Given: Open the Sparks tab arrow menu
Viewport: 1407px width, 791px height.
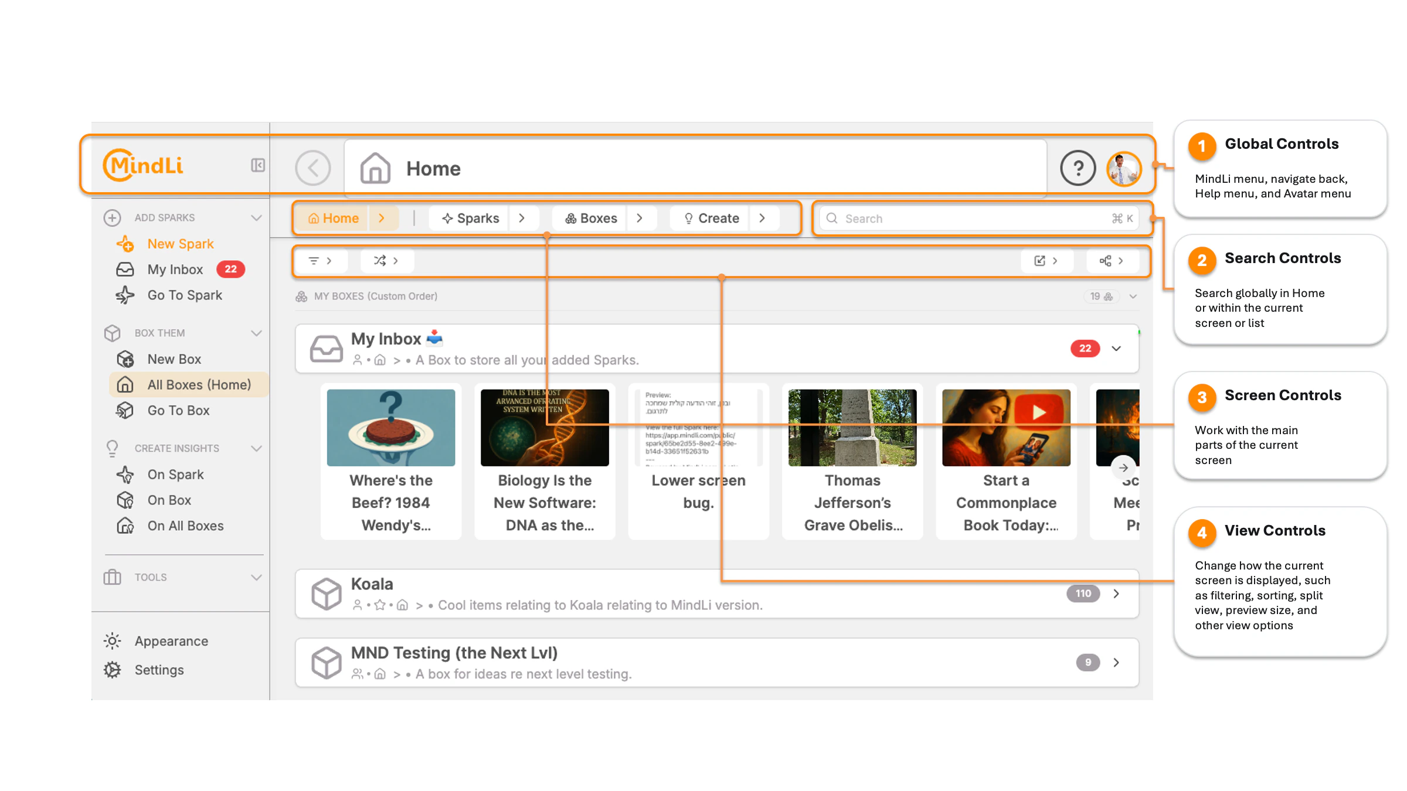Looking at the screenshot, I should (x=522, y=219).
